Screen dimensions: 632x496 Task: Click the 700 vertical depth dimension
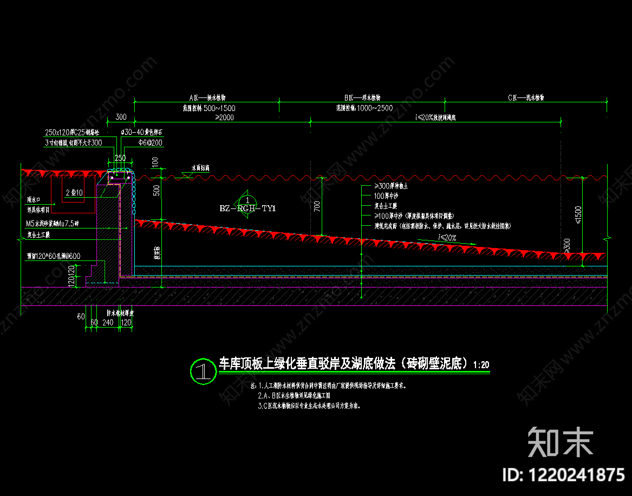(x=317, y=206)
